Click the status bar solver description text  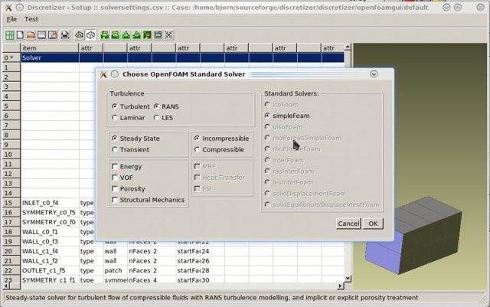(211, 298)
